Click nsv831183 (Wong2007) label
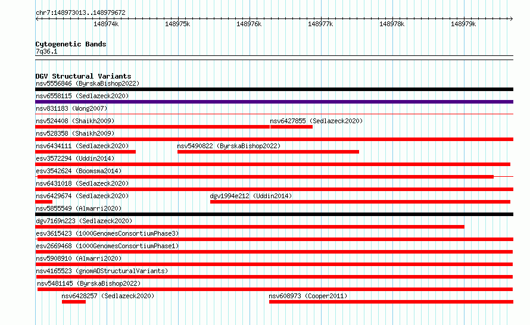Screen dimensions: 530x325 tap(71, 108)
